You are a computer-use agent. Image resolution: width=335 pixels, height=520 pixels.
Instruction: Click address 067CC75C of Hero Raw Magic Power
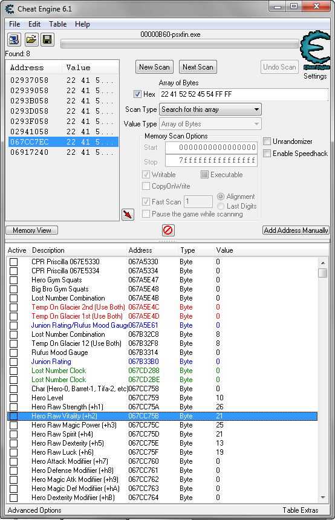(144, 425)
